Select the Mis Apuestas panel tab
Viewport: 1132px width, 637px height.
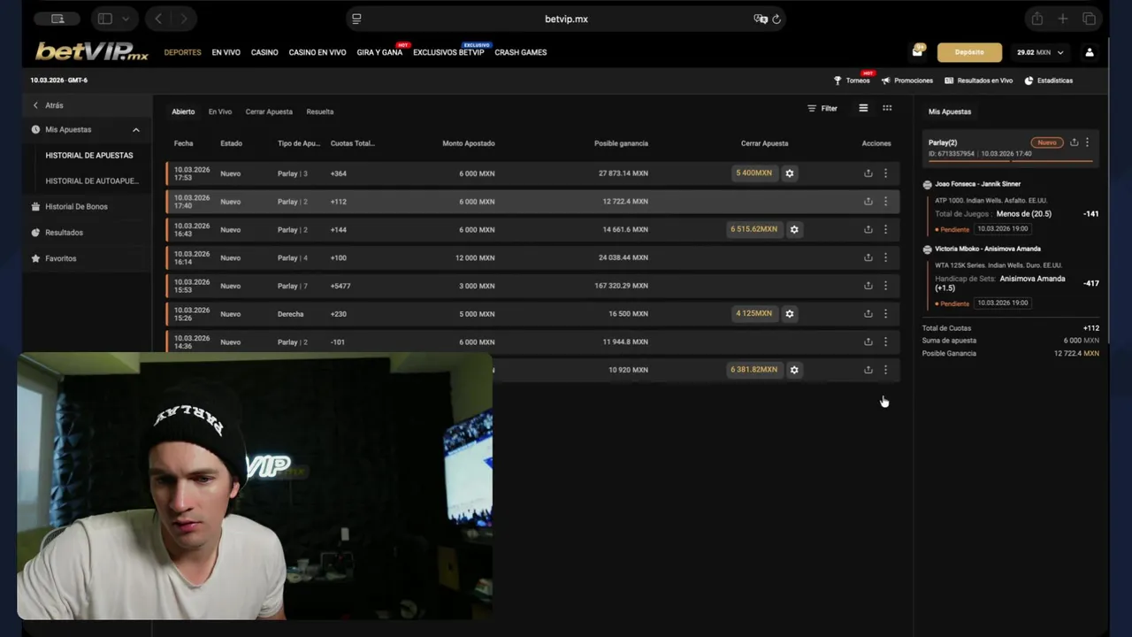pos(950,111)
